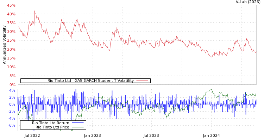
Task: Click the -4% return axis label
Action: 12,118
